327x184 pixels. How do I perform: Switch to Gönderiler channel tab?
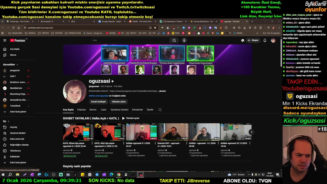tap(137, 110)
